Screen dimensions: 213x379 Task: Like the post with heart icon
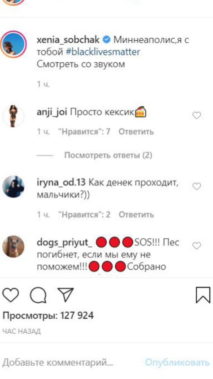tap(11, 296)
